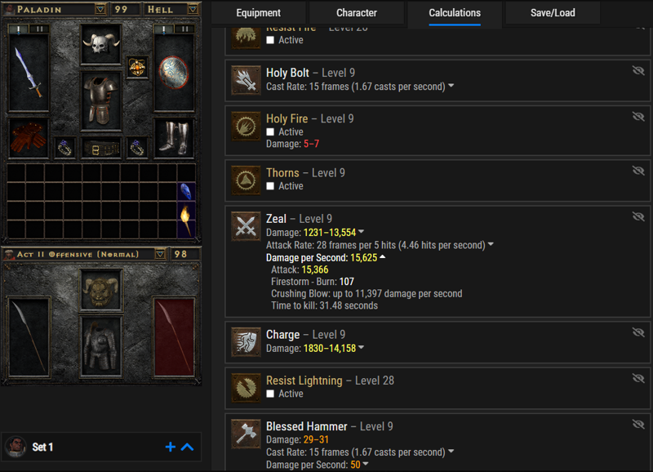This screenshot has height=472, width=653.
Task: Open the Save/Load tab
Action: [x=553, y=13]
